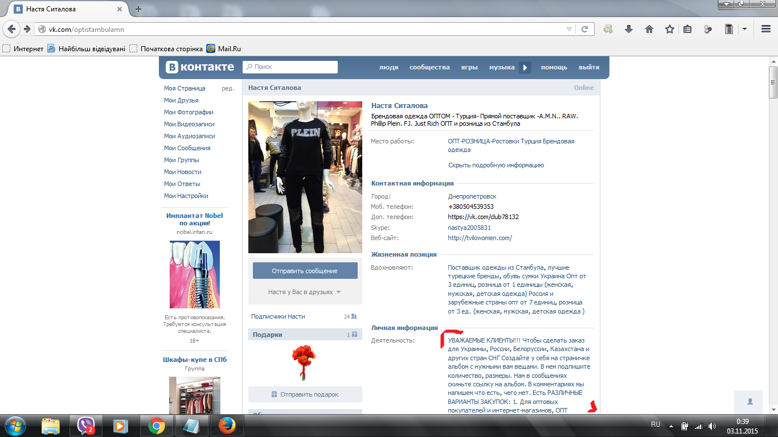Open 'Мои Настройки' in left sidebar

[186, 196]
